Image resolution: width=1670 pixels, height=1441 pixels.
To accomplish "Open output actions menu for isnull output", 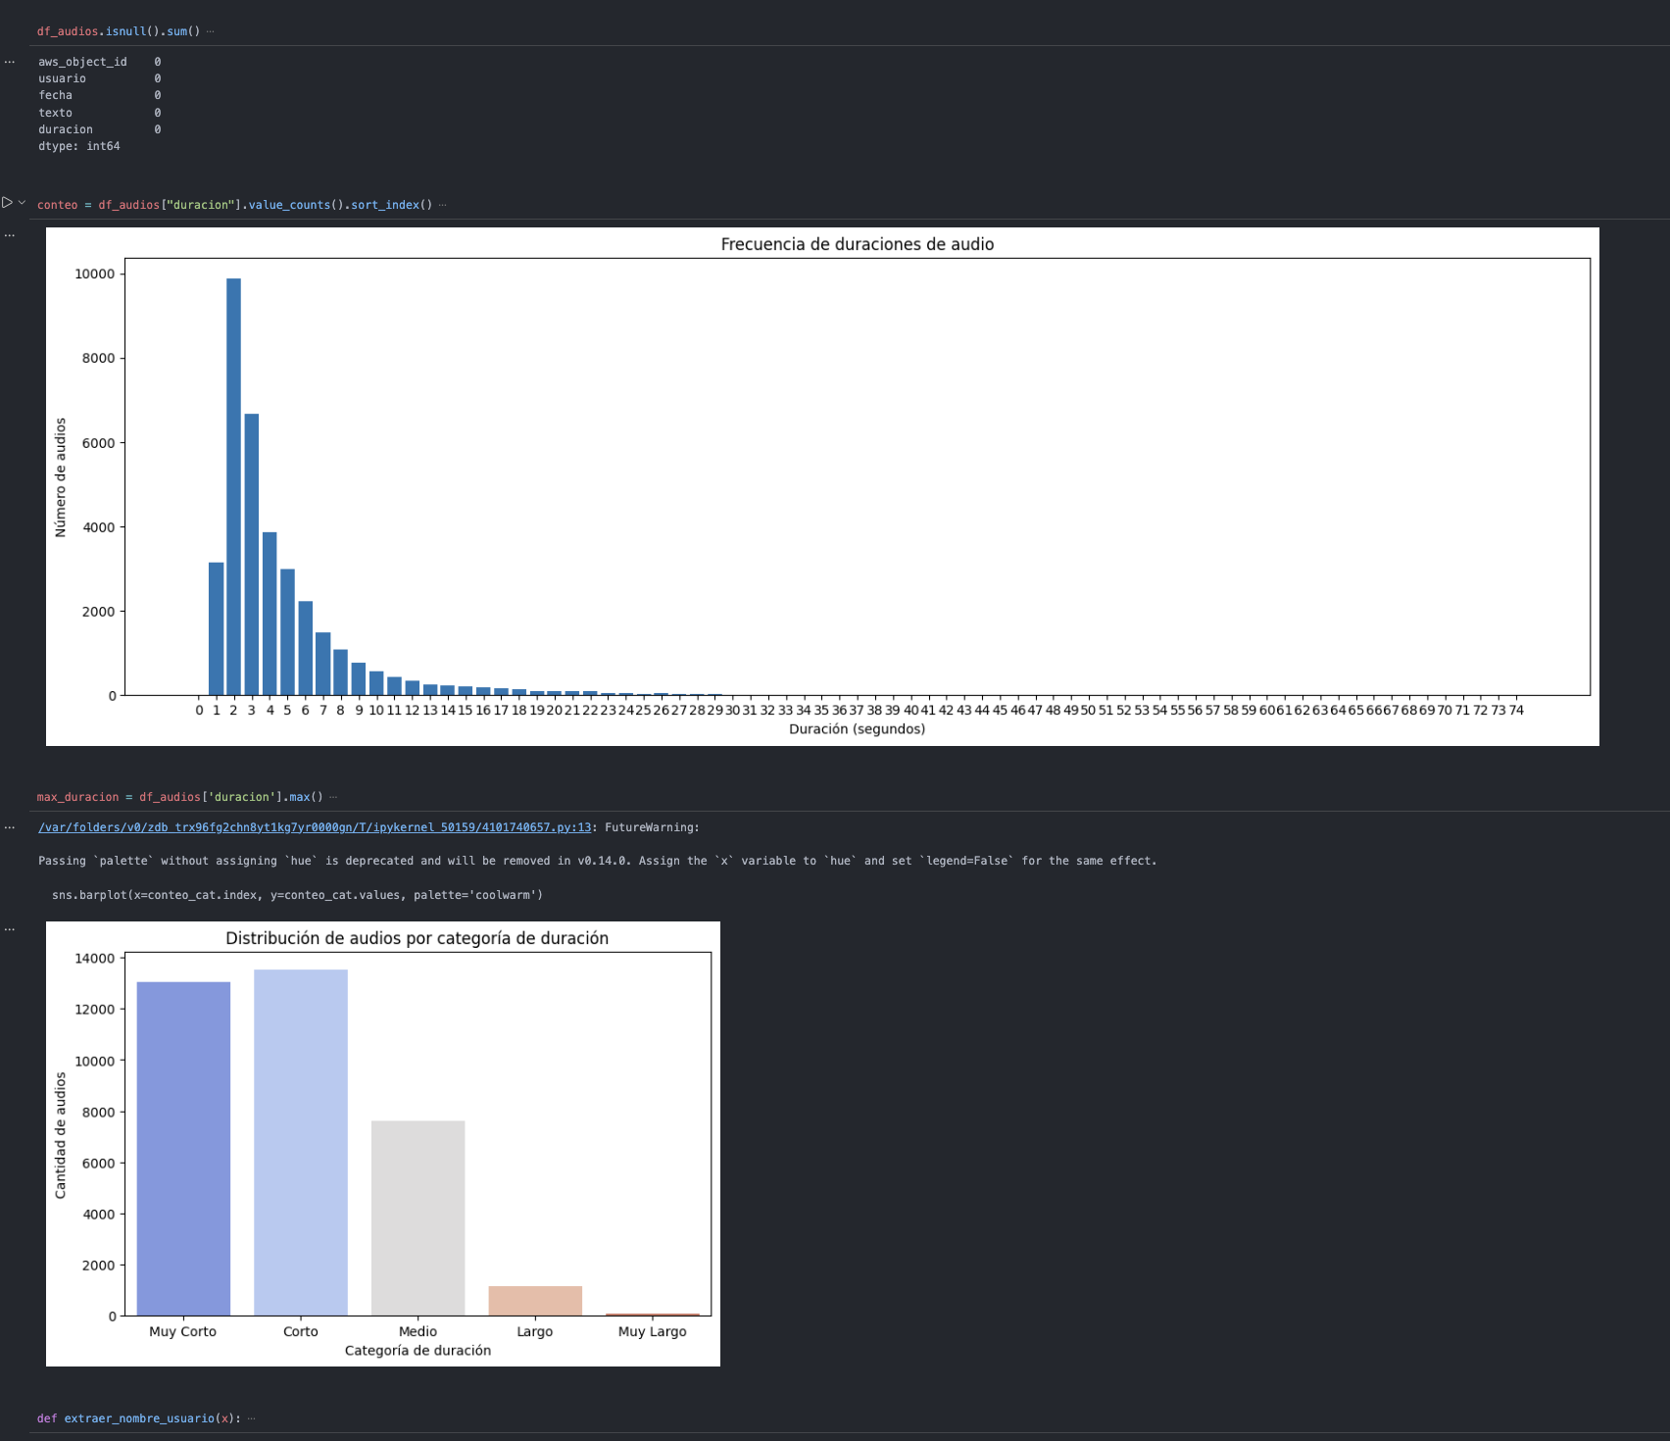I will pos(10,62).
